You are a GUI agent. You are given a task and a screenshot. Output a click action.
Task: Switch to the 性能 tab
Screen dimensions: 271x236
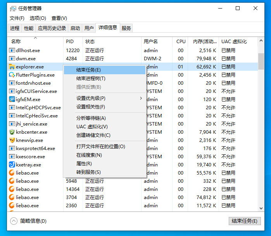29,28
